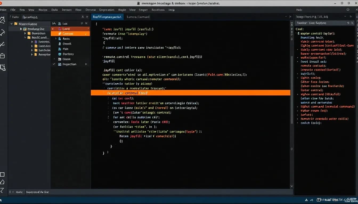Click the editor's vertical scrollbar thumb
Viewport: 358px width, 204px height.
click(292, 90)
